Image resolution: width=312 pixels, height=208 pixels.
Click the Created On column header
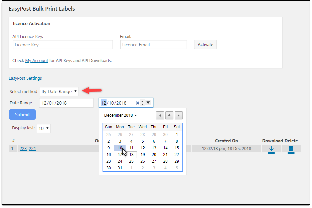click(x=226, y=141)
